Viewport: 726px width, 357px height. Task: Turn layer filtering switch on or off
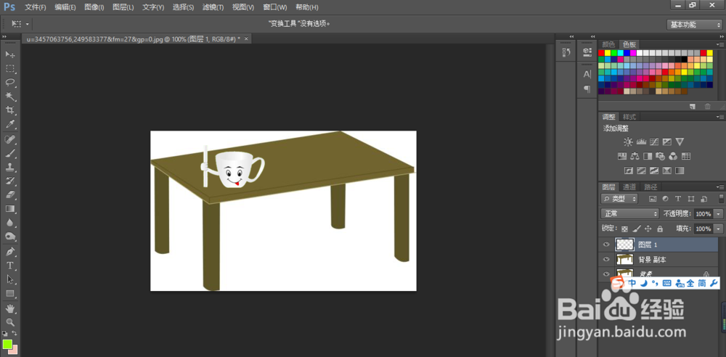tap(720, 199)
